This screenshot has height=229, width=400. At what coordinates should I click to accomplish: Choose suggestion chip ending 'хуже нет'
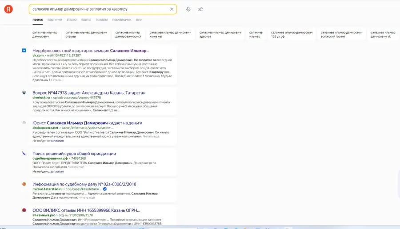pos(170,34)
